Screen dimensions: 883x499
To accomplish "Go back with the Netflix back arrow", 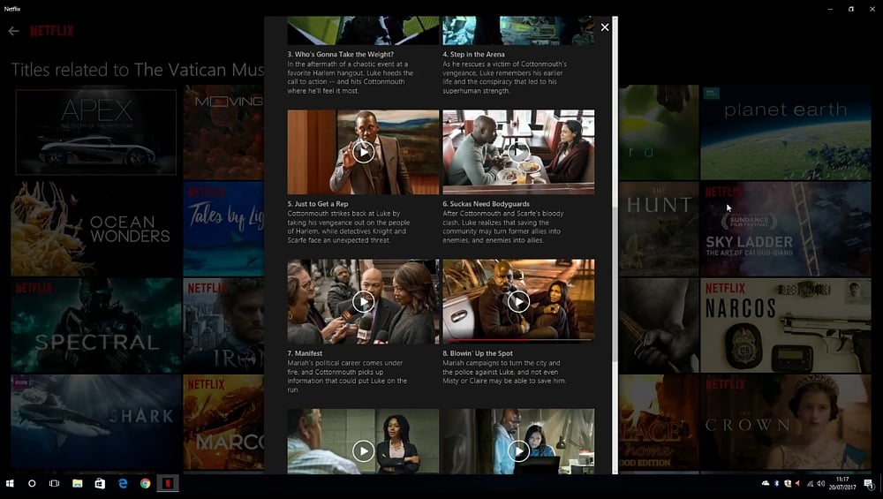I will coord(13,31).
